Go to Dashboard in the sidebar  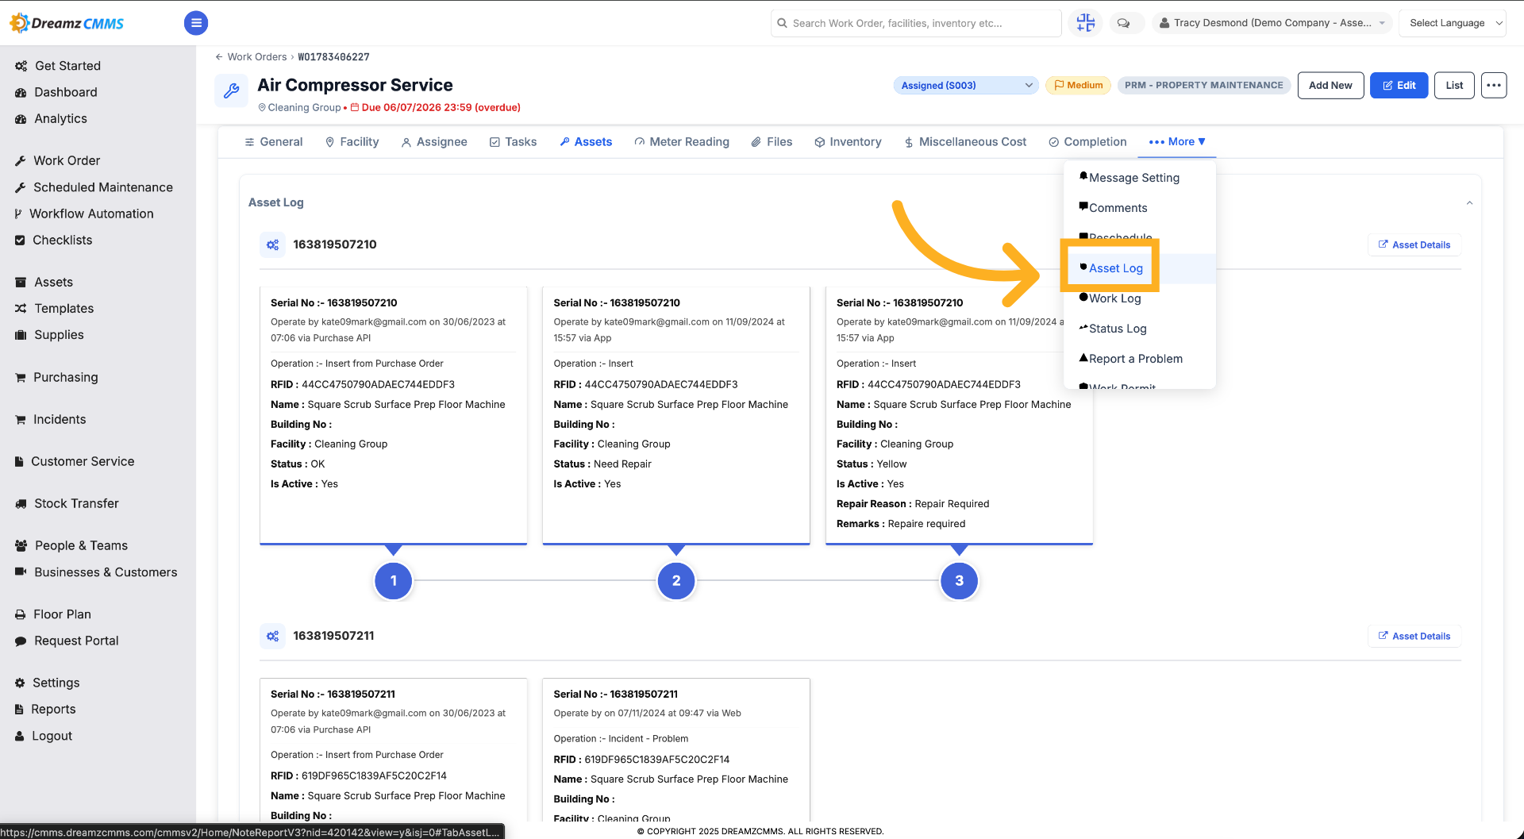click(x=65, y=92)
